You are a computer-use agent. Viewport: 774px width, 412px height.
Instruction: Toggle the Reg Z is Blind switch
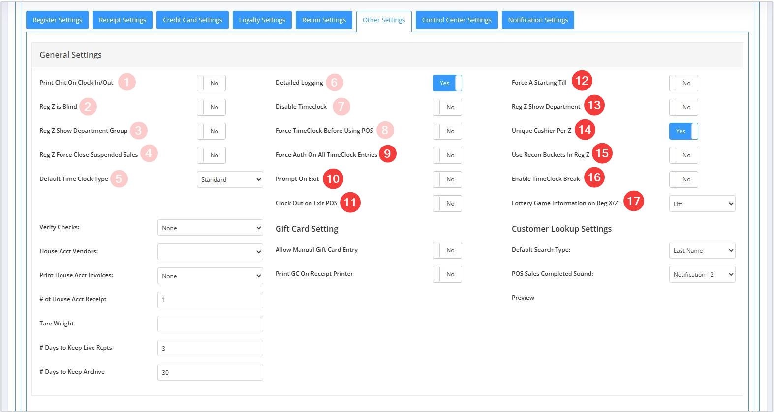tap(211, 107)
